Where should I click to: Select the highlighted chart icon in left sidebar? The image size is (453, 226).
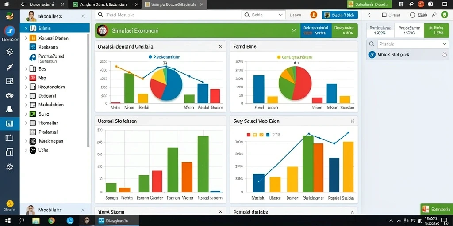[x=10, y=124]
